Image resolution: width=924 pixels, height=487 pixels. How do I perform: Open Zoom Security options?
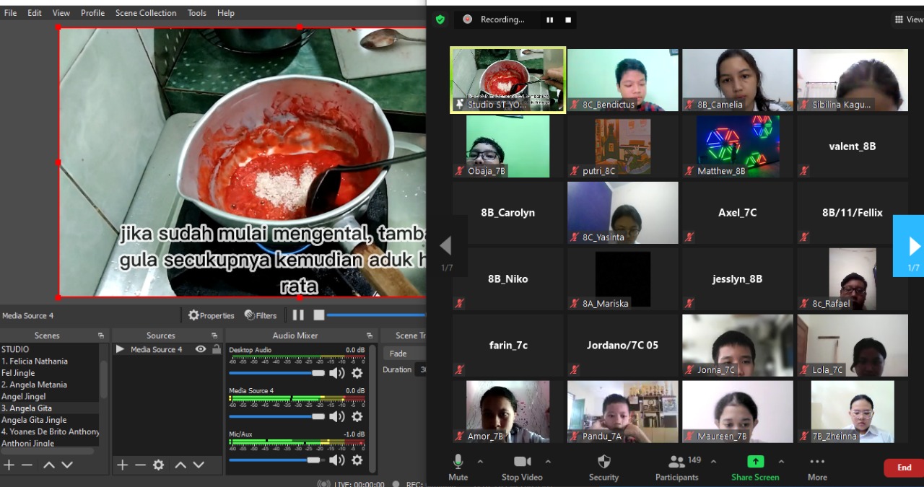point(603,468)
